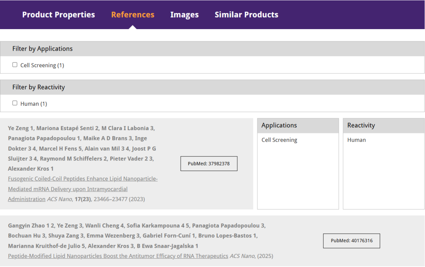The width and height of the screenshot is (425, 267).
Task: Open the PubMed: 40176316 button
Action: [x=351, y=241]
